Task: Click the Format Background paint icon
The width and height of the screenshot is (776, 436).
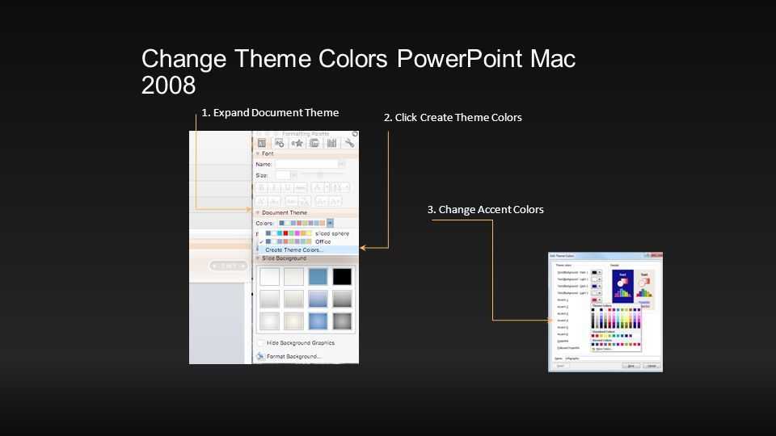Action: (x=260, y=356)
